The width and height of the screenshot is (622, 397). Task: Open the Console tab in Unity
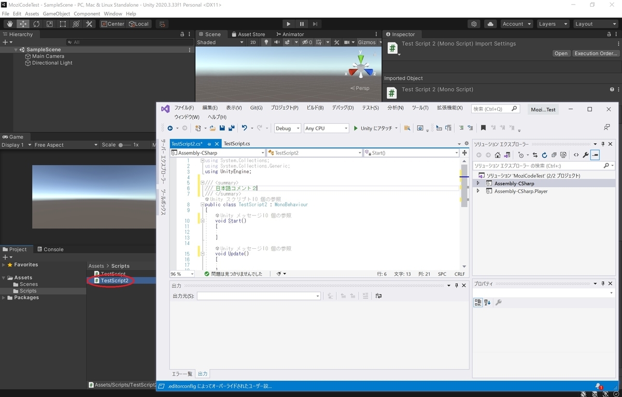pos(50,249)
